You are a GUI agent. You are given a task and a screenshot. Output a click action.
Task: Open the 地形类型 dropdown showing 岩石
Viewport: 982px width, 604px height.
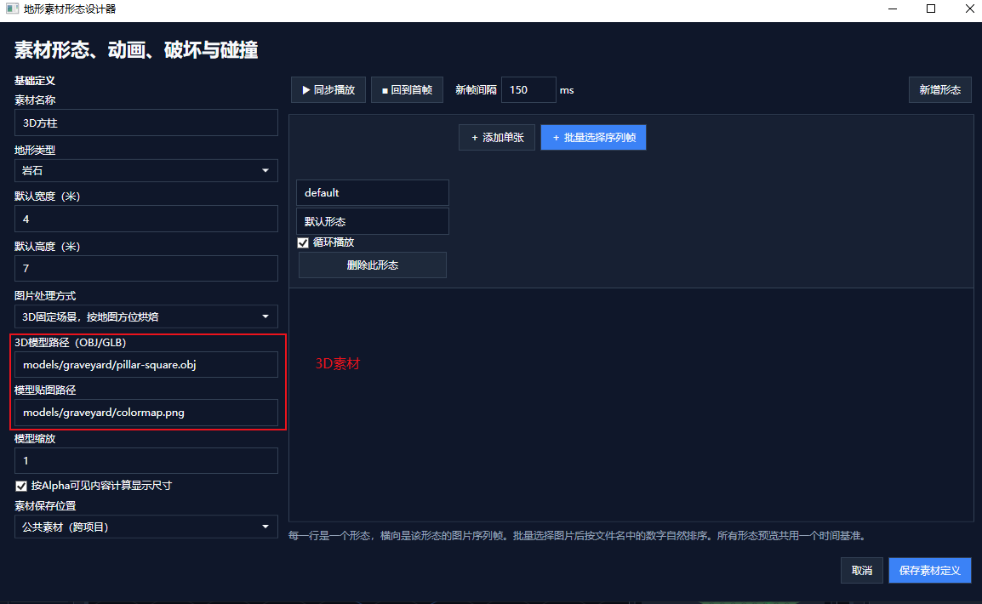tap(146, 171)
